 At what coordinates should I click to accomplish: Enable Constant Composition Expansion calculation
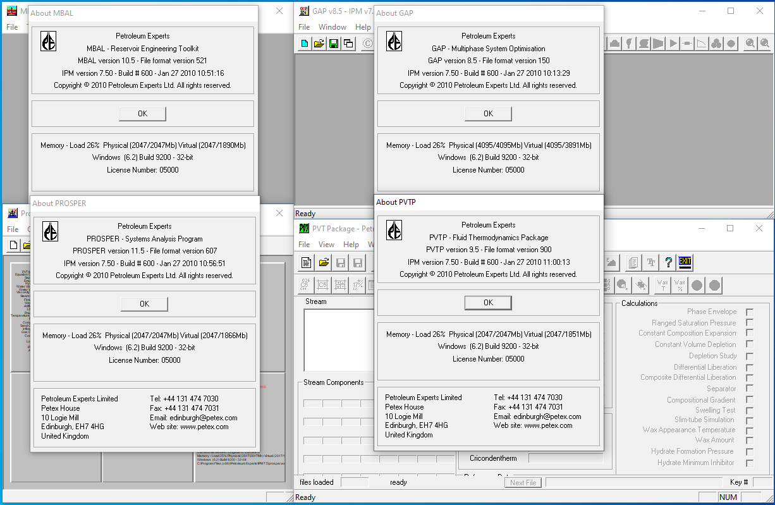(x=750, y=333)
